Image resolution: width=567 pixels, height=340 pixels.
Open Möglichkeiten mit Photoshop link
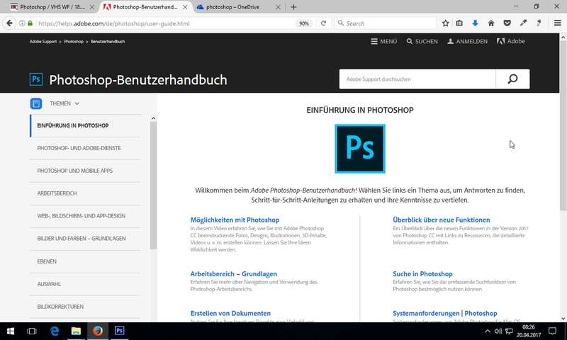(235, 220)
